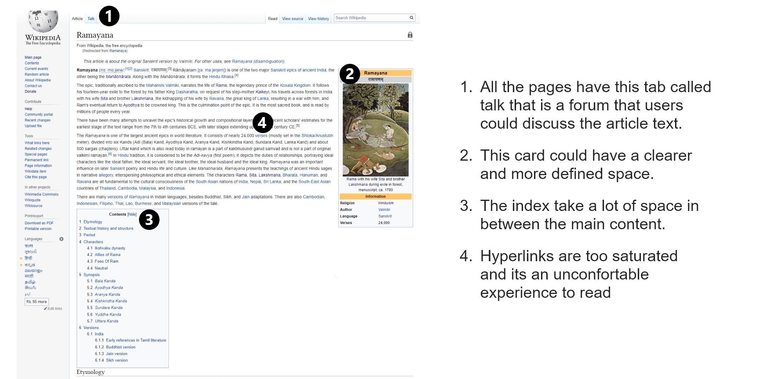Select the View source tab

tap(292, 19)
